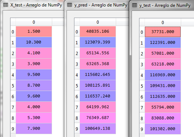The width and height of the screenshot is (194, 137).
Task: Select y_pred cell 108125.891
Action: [x=98, y=85]
